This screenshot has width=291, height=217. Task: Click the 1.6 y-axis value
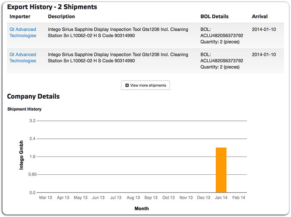[x=32, y=157]
